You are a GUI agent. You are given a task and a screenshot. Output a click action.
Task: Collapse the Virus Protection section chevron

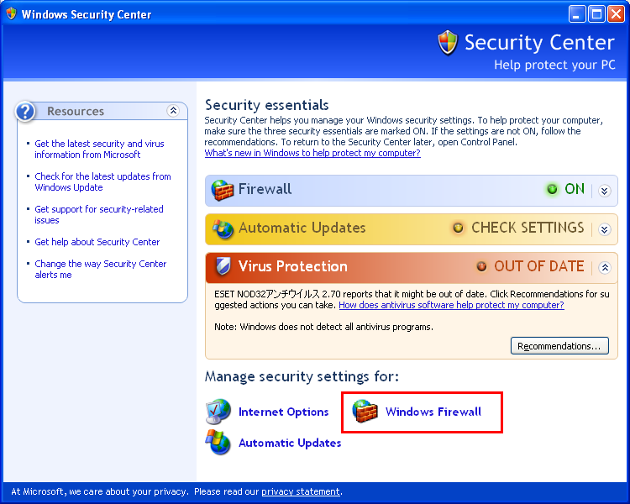(x=604, y=267)
